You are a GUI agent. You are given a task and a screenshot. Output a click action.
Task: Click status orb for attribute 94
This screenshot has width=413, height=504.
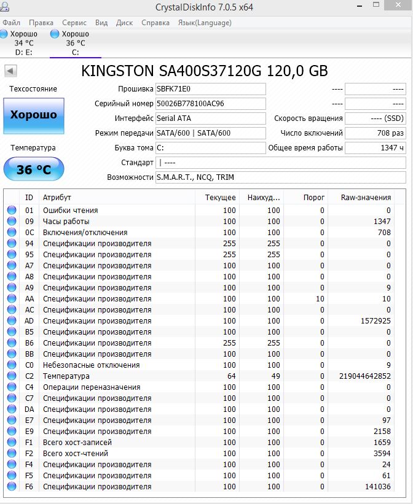click(12, 243)
